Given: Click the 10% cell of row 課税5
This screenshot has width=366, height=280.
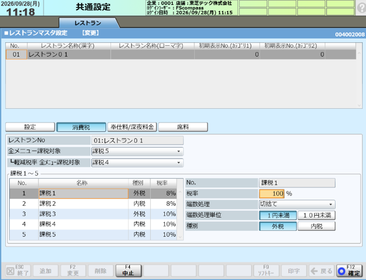Looking at the screenshot, I should (164, 234).
